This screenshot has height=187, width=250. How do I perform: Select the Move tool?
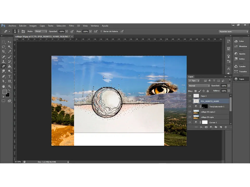click(10, 42)
